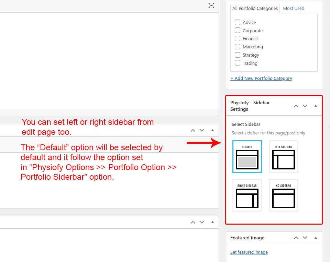330x262 pixels.
Task: Toggle the Trading category checkbox
Action: (x=238, y=63)
